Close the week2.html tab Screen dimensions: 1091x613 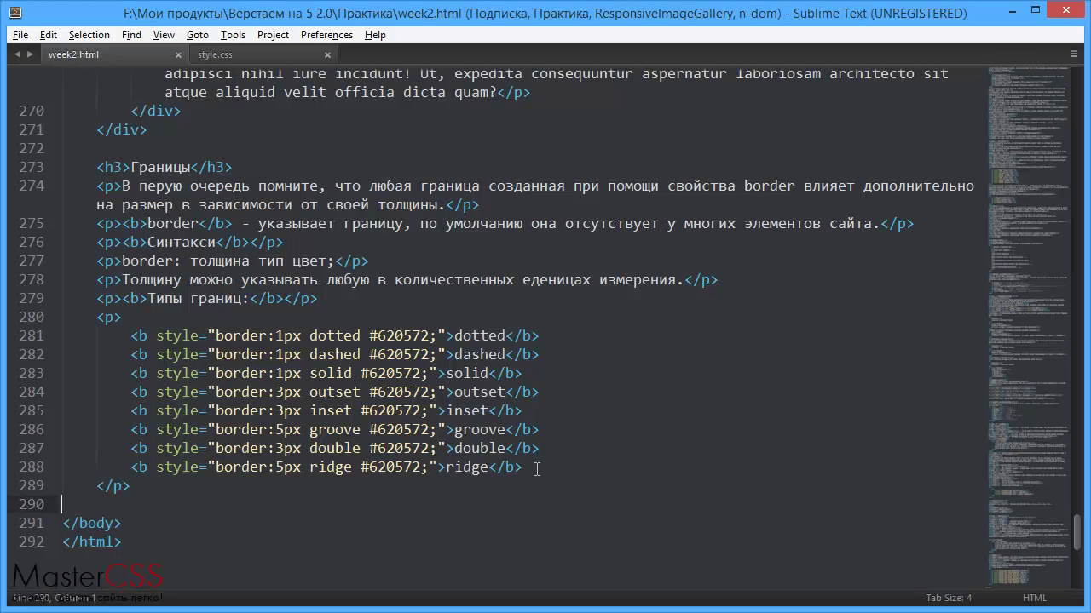(178, 54)
